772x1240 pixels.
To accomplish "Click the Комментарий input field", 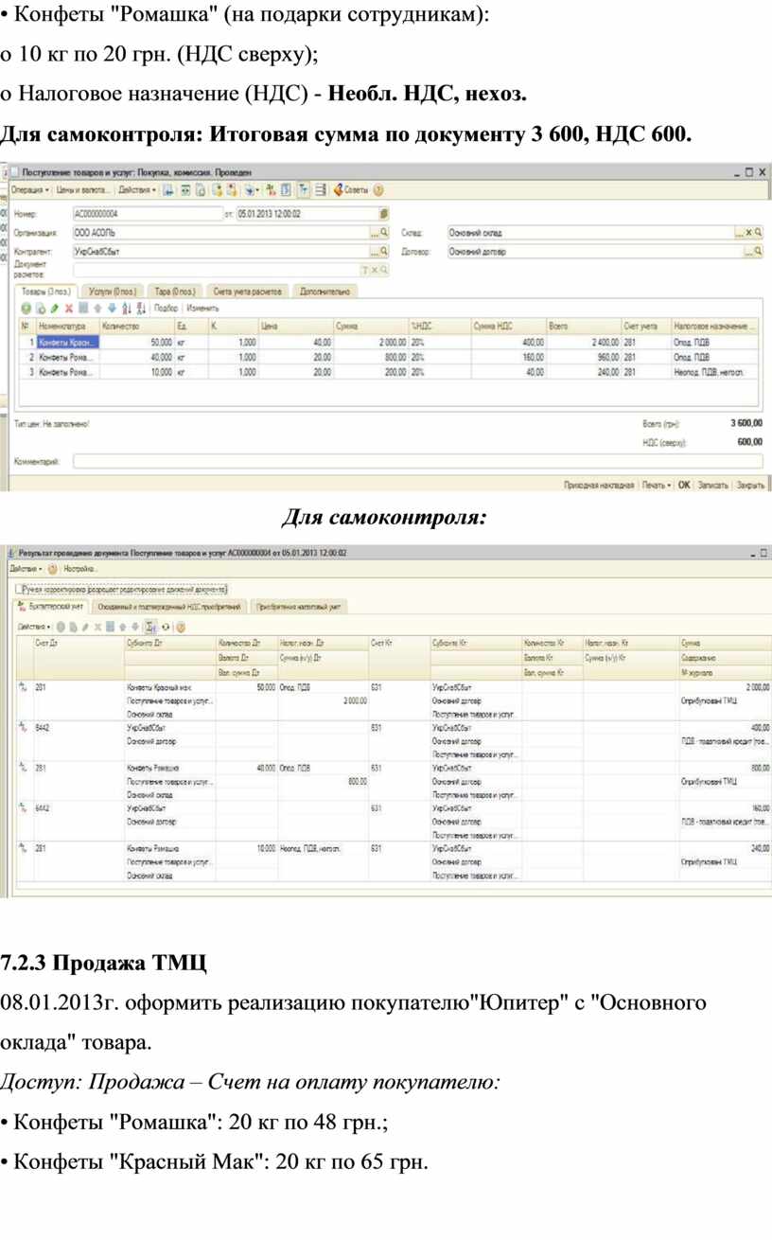I will coord(417,461).
